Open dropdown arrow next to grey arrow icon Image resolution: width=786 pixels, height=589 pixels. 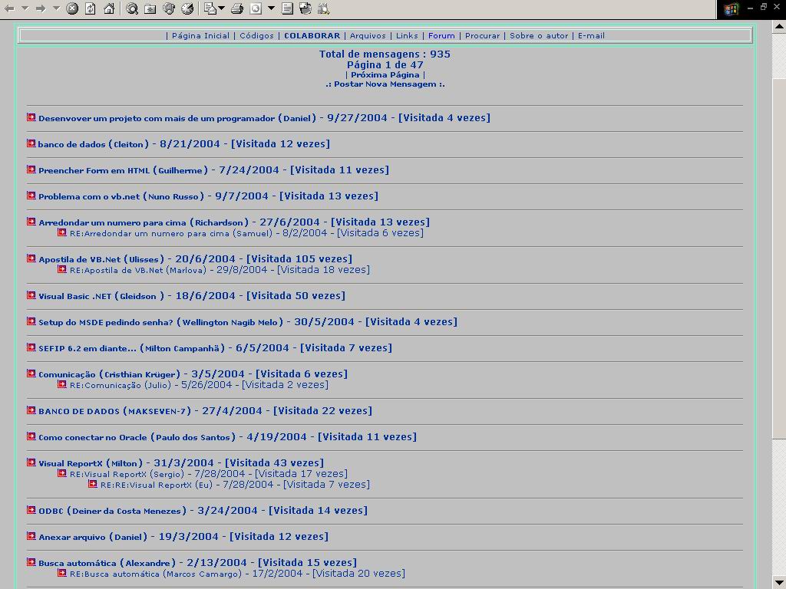pyautogui.click(x=271, y=8)
